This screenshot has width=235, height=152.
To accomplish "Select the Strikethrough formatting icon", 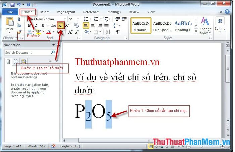I will (53, 25).
